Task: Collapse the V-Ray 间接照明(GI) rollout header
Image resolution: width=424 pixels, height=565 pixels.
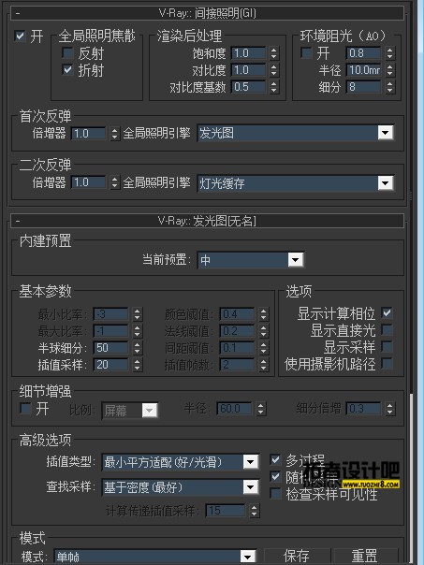Action: (x=207, y=13)
